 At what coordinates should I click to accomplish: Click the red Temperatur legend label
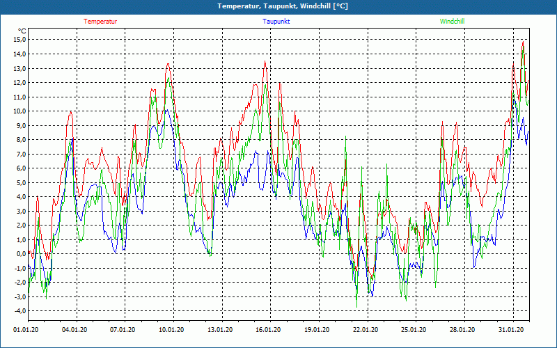[x=100, y=22]
